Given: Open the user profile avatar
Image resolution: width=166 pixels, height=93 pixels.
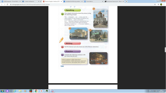Looking at the screenshot, I should (x=161, y=4).
